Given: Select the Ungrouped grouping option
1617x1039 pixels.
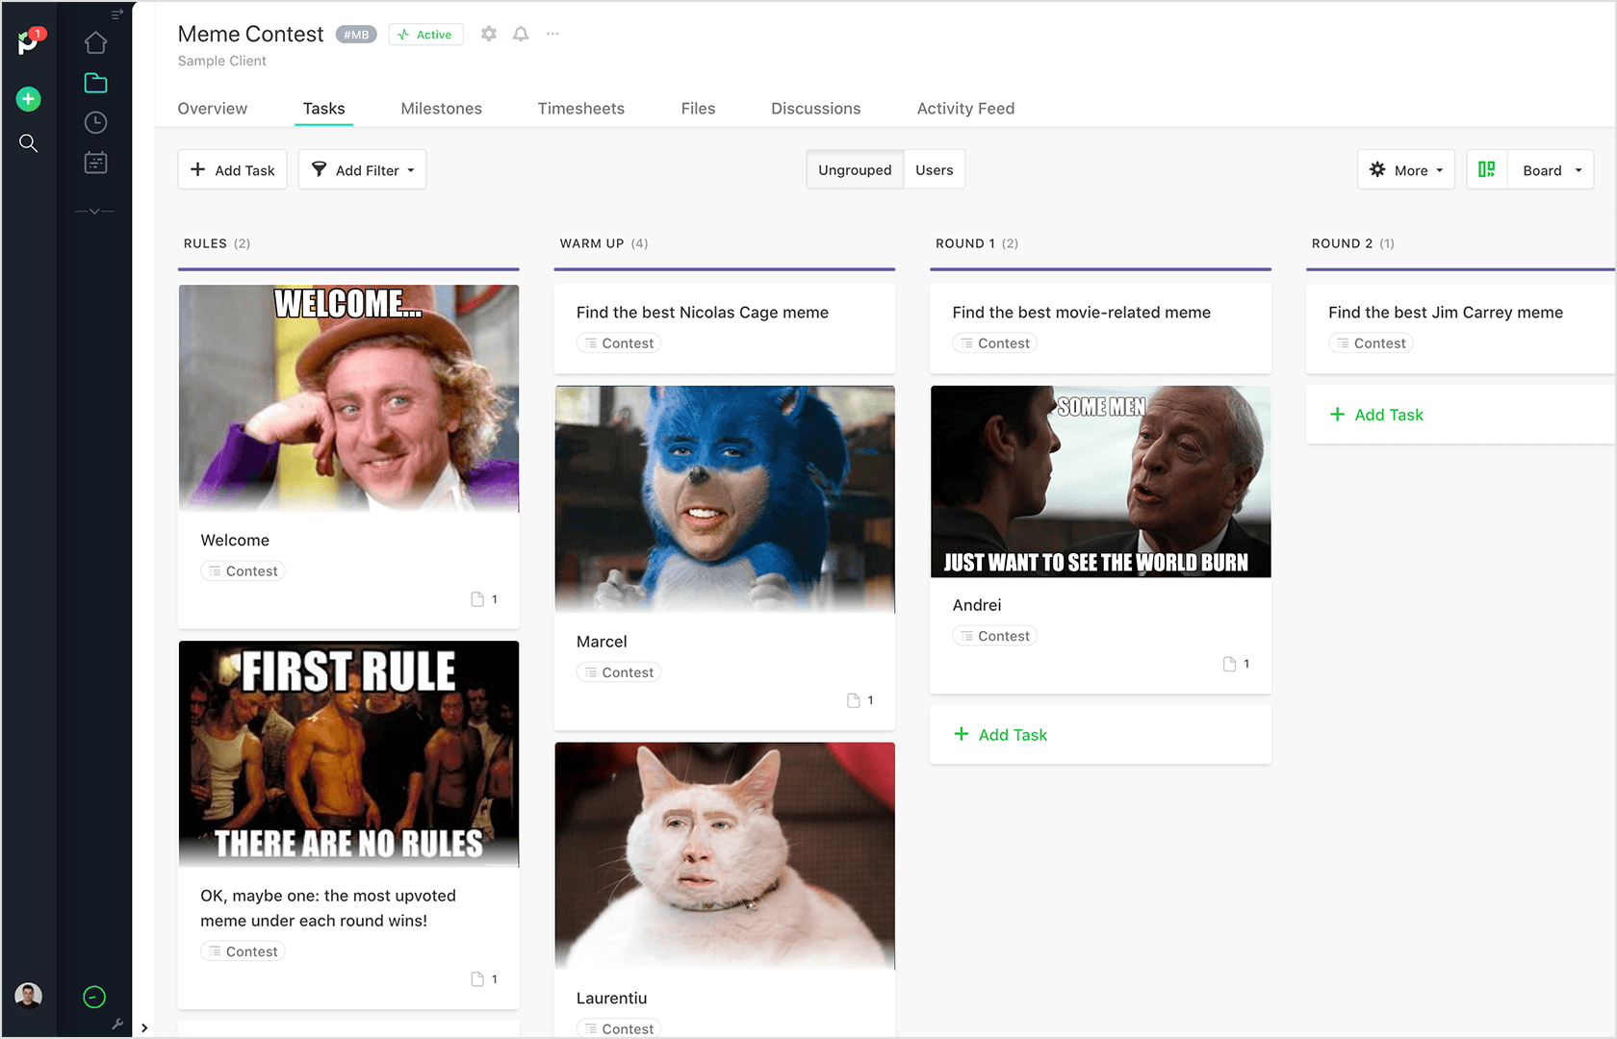Looking at the screenshot, I should point(854,169).
